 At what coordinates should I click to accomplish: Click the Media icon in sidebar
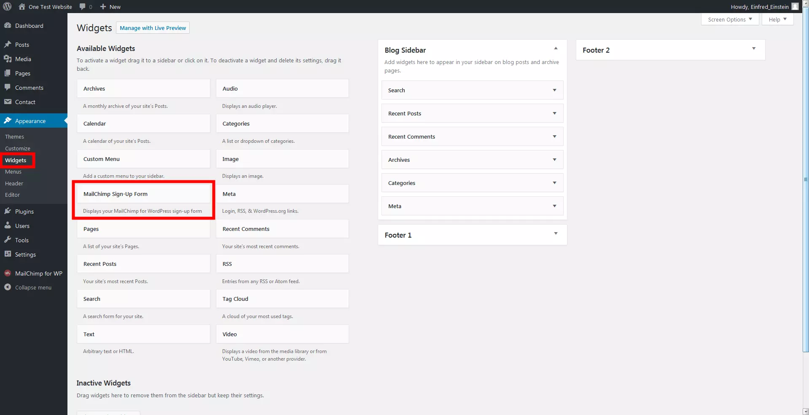pos(8,59)
